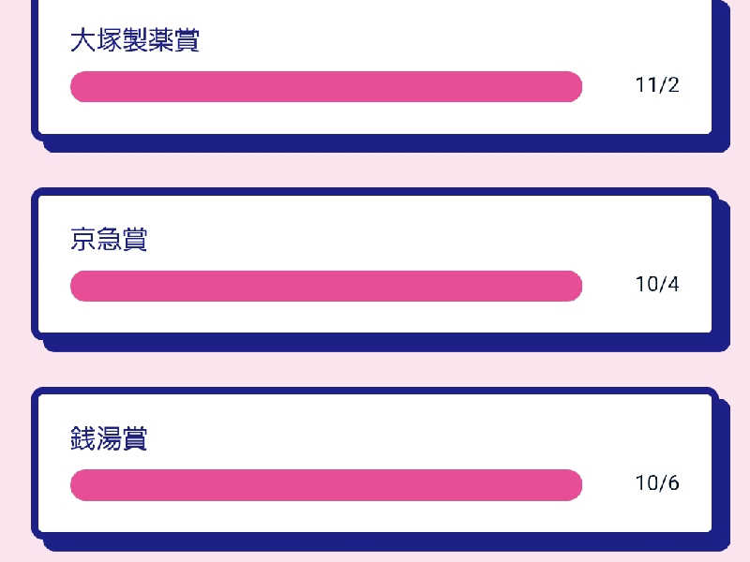
Task: Click the 11/2 date label
Action: [656, 85]
